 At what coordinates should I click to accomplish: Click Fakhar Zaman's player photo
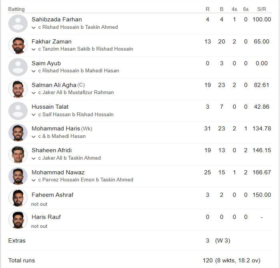coord(18,45)
